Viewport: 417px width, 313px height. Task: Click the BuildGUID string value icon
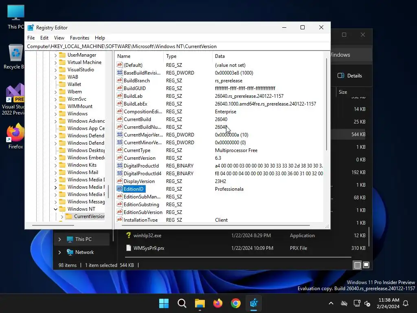[120, 88]
